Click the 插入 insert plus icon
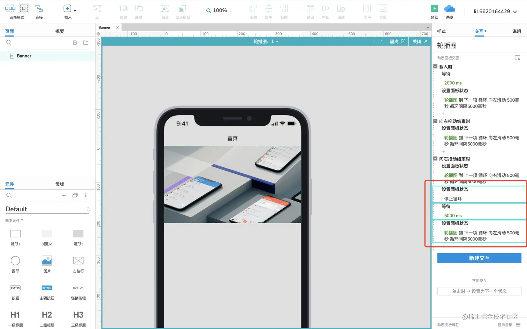This screenshot has height=329, width=527. pyautogui.click(x=67, y=9)
